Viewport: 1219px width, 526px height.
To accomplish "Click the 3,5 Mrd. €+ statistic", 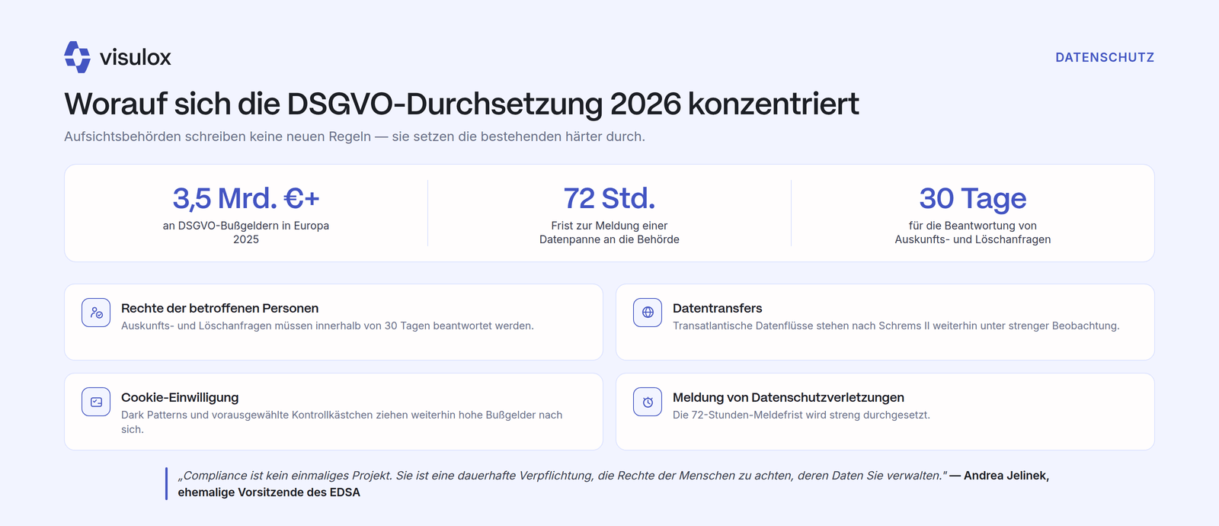I will point(246,198).
